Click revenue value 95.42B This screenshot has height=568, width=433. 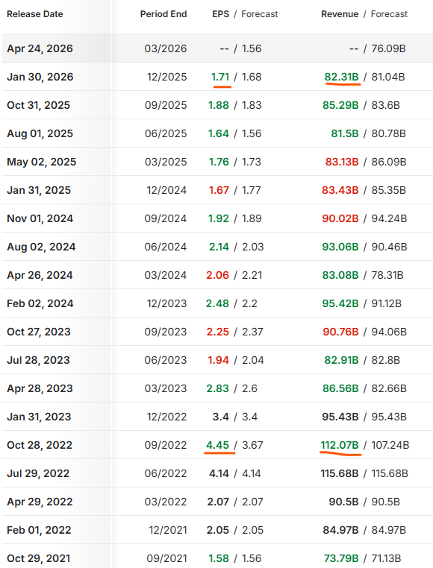(x=340, y=303)
